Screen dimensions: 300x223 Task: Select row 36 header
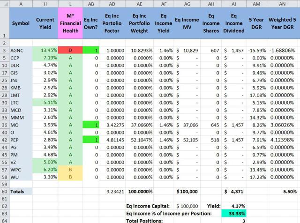pyautogui.click(x=5, y=125)
